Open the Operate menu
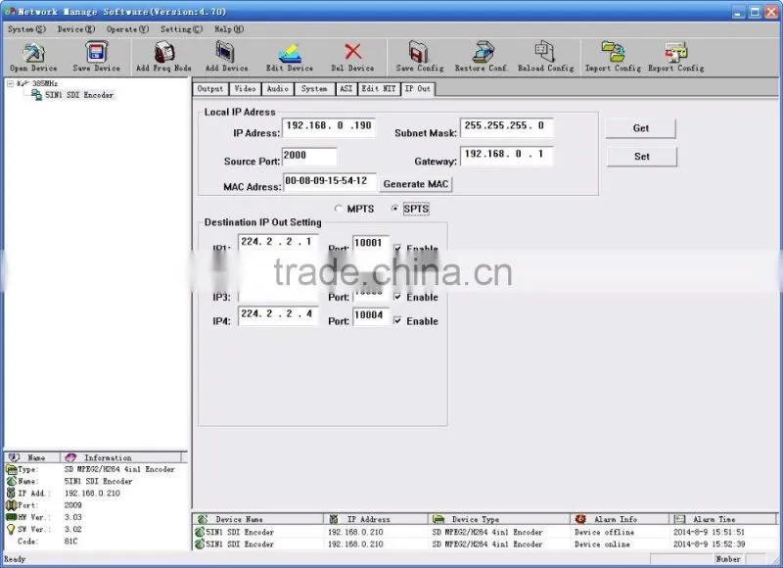The width and height of the screenshot is (783, 568). pos(127,29)
